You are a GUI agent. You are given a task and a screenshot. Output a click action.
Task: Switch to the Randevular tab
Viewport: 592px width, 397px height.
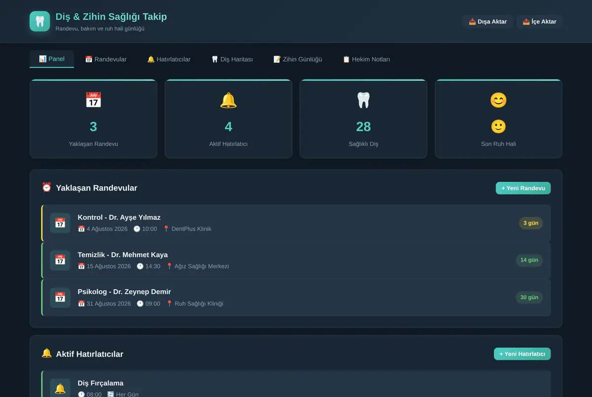tap(106, 59)
